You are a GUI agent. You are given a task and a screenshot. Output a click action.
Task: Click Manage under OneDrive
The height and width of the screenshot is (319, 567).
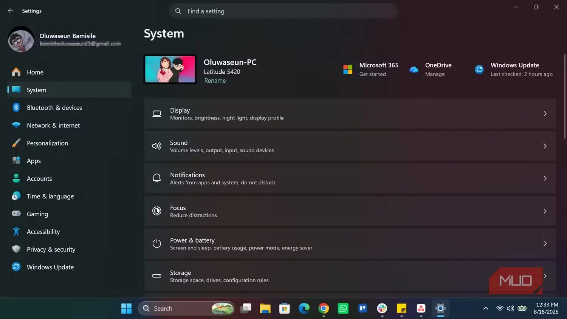pos(435,74)
